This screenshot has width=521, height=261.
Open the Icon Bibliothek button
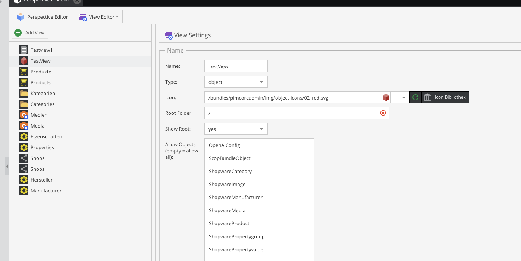point(445,97)
